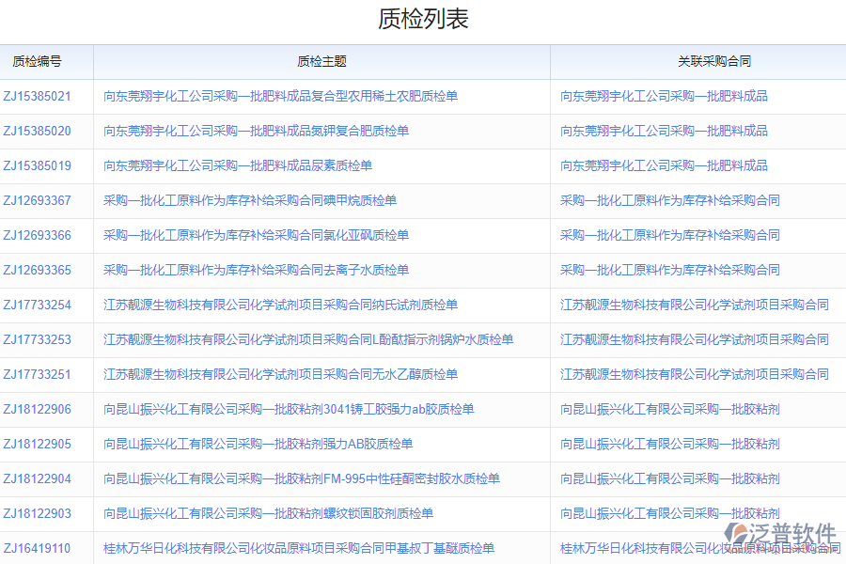The width and height of the screenshot is (846, 564).
Task: Open inspection record ZJ15385020
Action: pos(38,131)
